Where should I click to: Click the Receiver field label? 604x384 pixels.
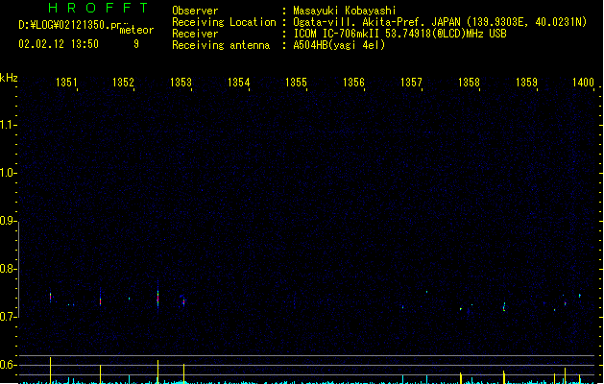195,34
